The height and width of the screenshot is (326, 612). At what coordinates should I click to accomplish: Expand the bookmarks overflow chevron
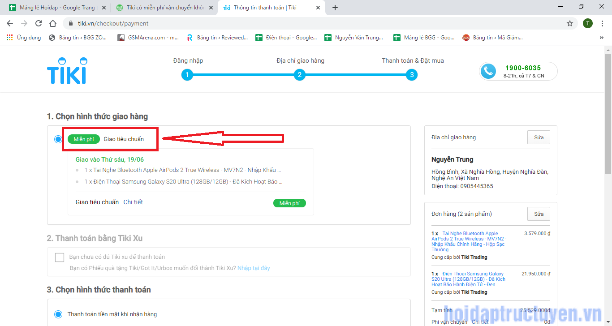601,38
